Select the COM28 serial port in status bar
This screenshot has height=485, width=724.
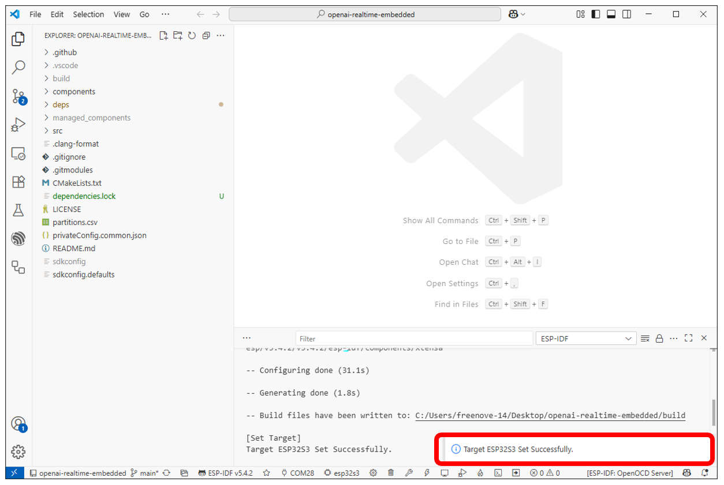click(x=298, y=473)
